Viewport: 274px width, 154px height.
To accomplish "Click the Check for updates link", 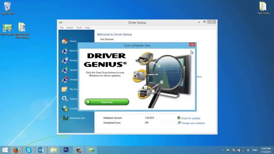I will (x=191, y=118).
